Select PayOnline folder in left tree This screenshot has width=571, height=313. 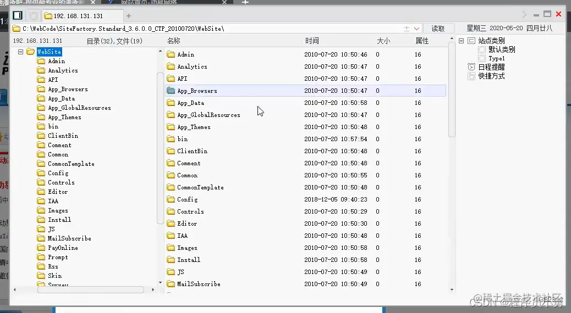tap(63, 248)
